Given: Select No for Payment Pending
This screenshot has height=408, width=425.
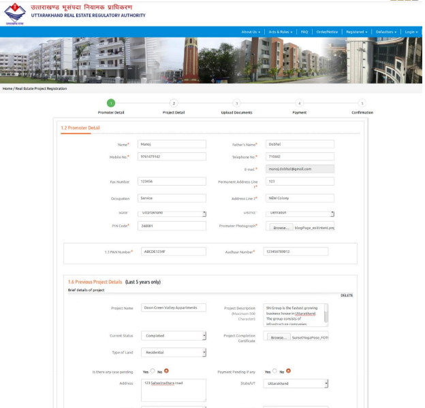Looking at the screenshot, I should tap(288, 371).
